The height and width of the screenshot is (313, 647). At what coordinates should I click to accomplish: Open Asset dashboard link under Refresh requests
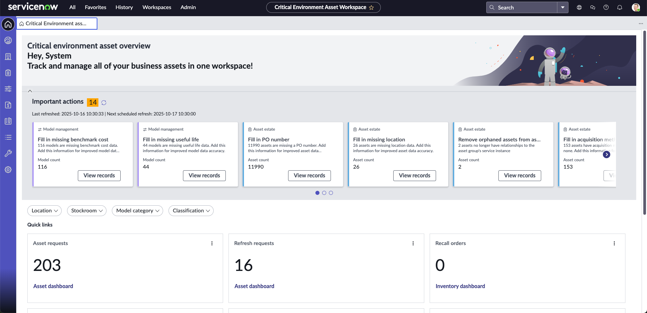(x=254, y=286)
